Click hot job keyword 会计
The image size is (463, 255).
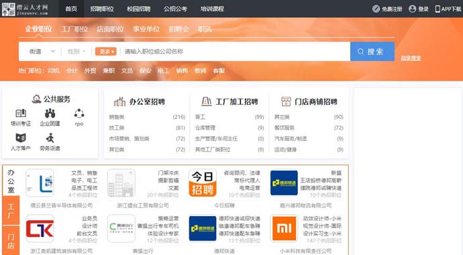[x=72, y=71]
